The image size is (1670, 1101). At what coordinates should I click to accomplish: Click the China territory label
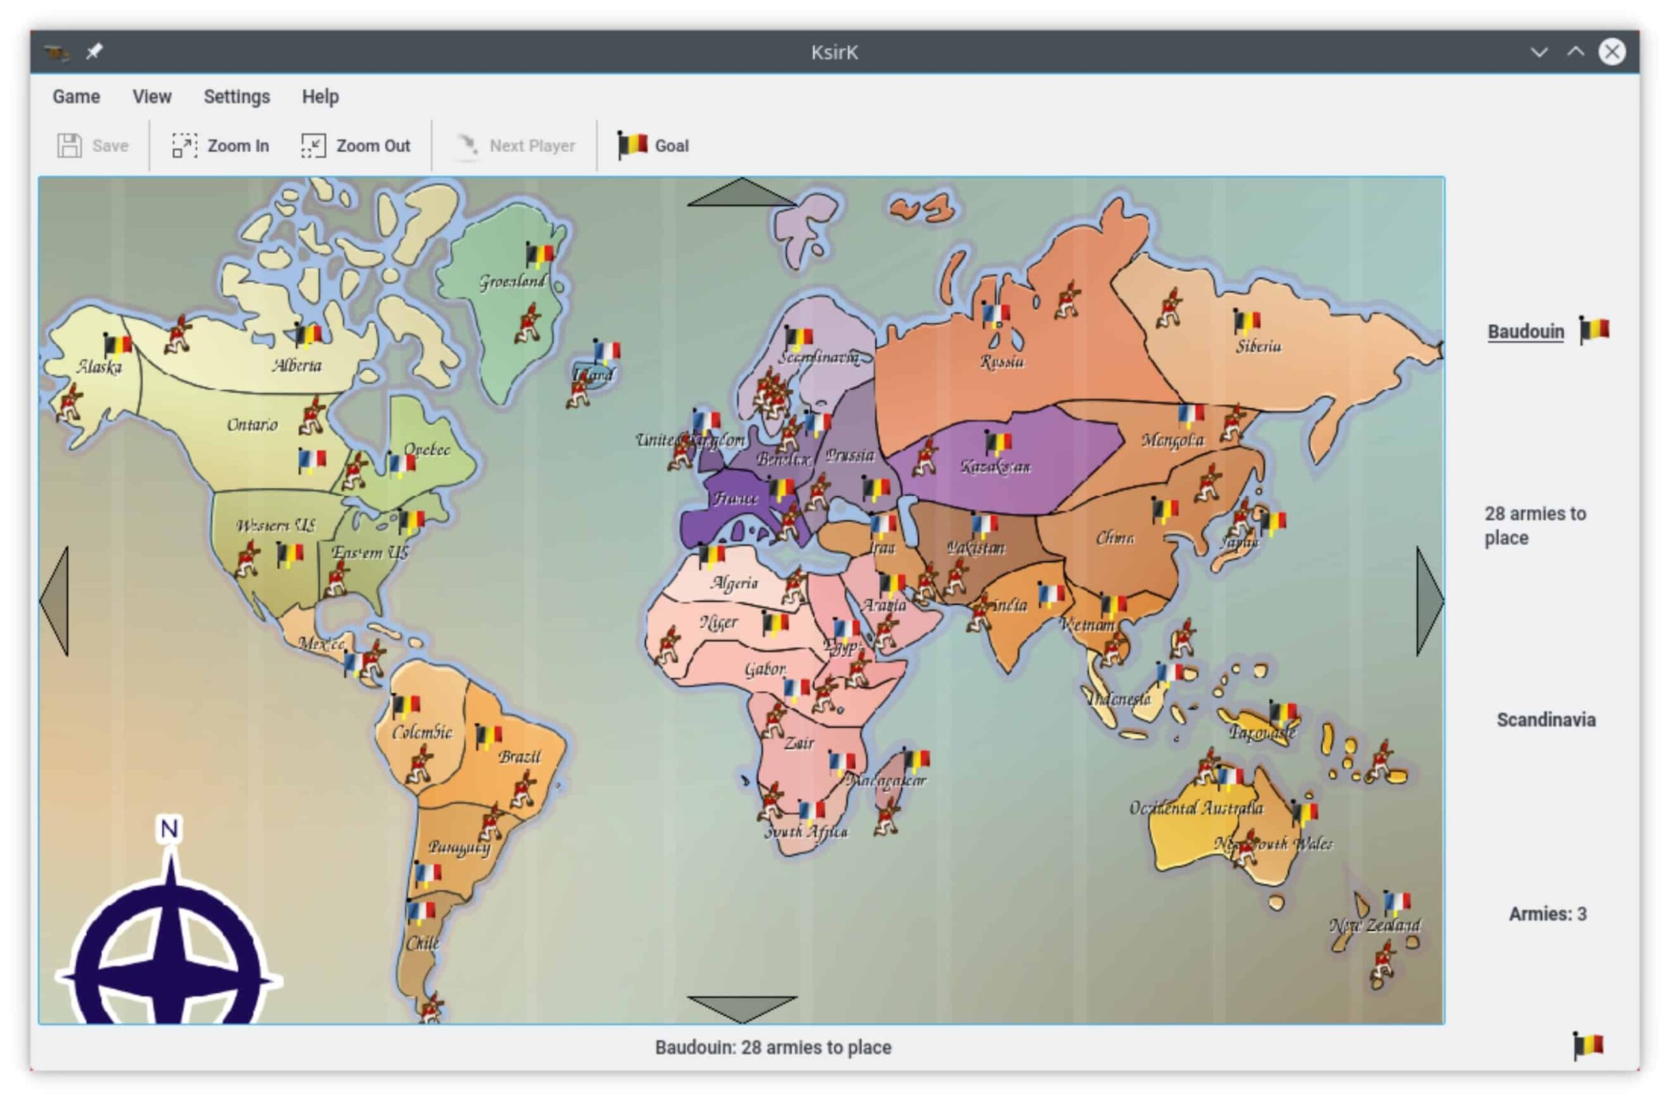point(1114,537)
